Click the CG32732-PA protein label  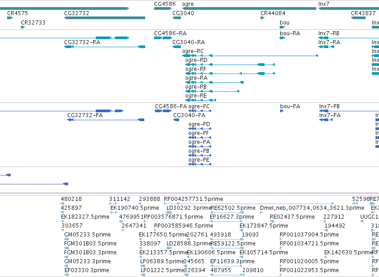[x=85, y=115]
